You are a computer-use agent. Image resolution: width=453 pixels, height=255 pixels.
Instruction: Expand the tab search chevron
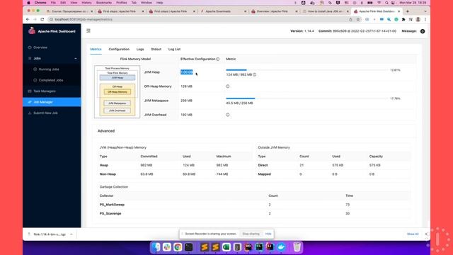click(425, 11)
